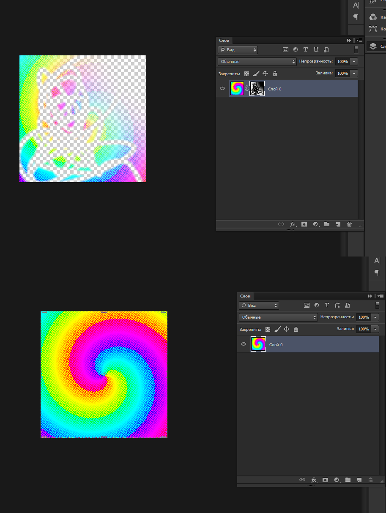Toggle shape layer filter in lower Layers panel
386x513 pixels.
337,306
